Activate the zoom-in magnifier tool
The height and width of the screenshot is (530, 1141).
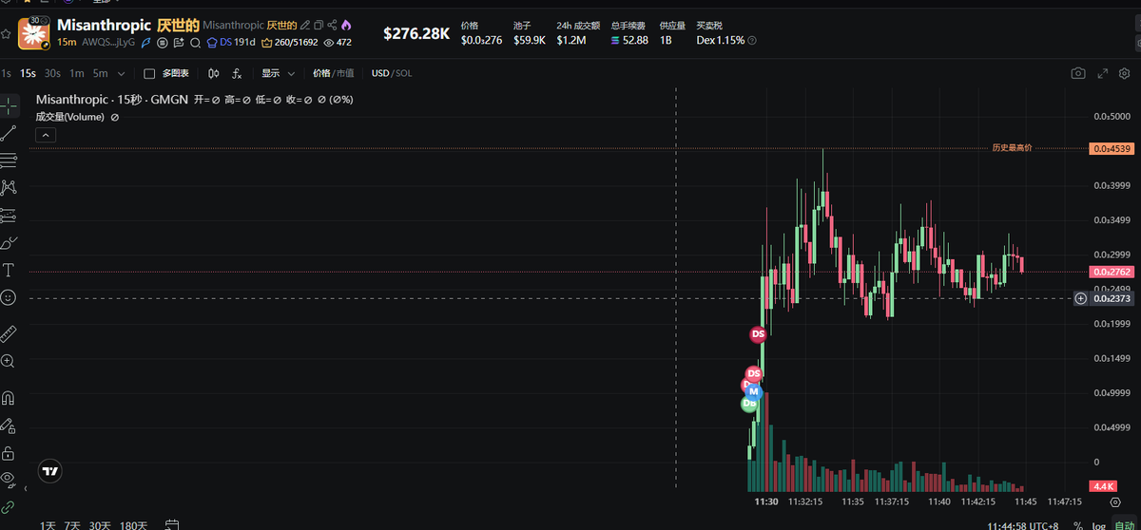(x=9, y=361)
